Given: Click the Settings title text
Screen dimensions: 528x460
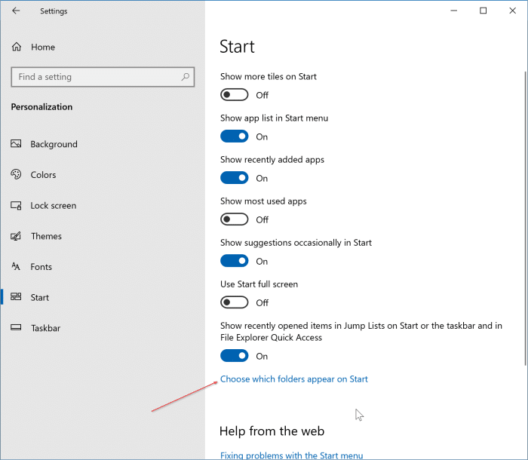Looking at the screenshot, I should [54, 11].
